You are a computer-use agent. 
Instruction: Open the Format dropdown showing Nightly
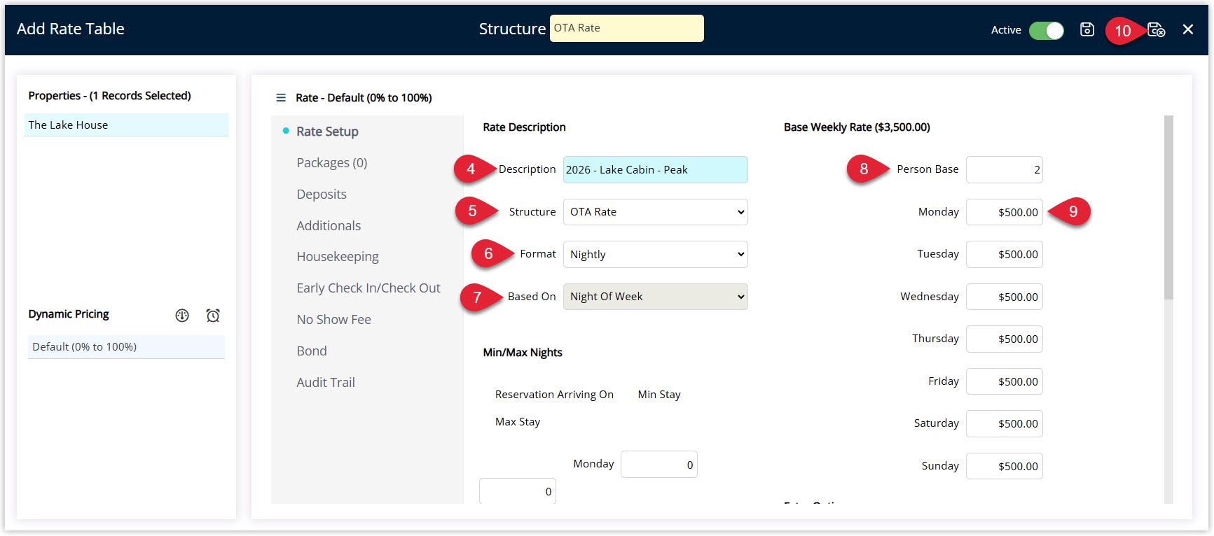point(655,255)
